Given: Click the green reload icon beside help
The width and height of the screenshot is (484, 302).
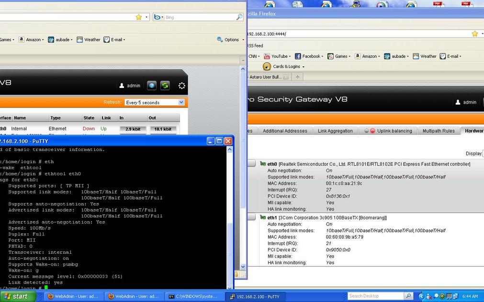Looking at the screenshot, I should (165, 86).
